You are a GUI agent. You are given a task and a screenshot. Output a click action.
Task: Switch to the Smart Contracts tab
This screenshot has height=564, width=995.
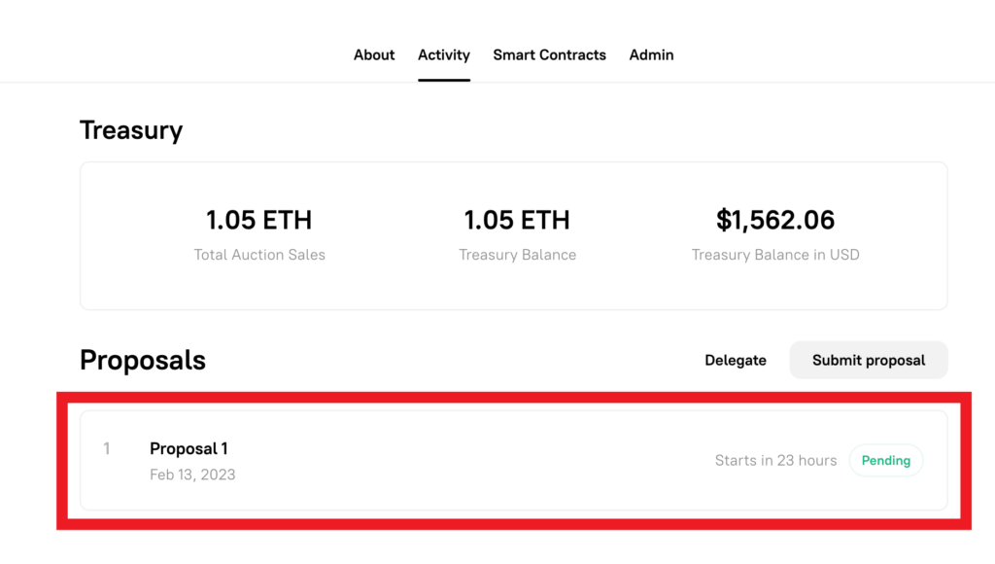549,54
